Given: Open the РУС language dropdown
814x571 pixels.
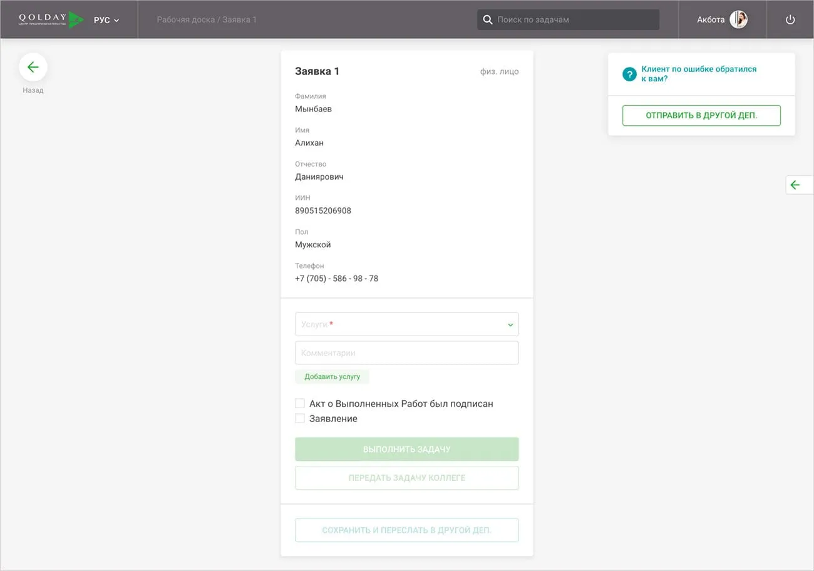Looking at the screenshot, I should [106, 20].
